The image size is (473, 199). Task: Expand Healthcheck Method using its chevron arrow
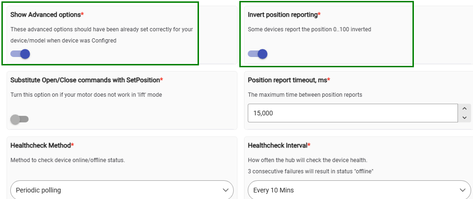click(225, 190)
